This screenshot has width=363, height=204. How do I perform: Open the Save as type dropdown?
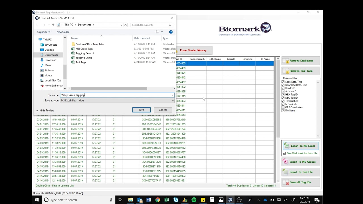pos(172,101)
